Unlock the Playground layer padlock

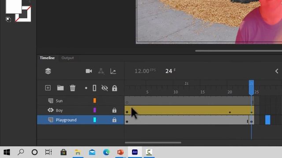coord(114,120)
